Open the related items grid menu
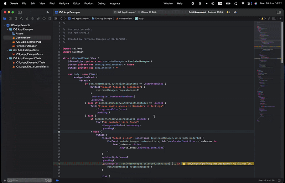285x183 pixels. coord(56,18)
